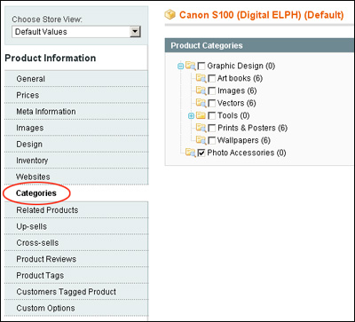
Task: Click the Tools (0) label
Action: point(233,115)
